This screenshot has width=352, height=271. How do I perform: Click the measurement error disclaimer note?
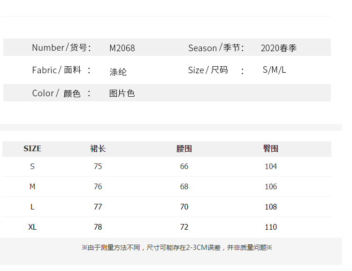pos(176,248)
